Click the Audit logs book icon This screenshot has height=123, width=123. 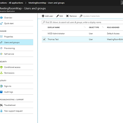(x=1, y=92)
